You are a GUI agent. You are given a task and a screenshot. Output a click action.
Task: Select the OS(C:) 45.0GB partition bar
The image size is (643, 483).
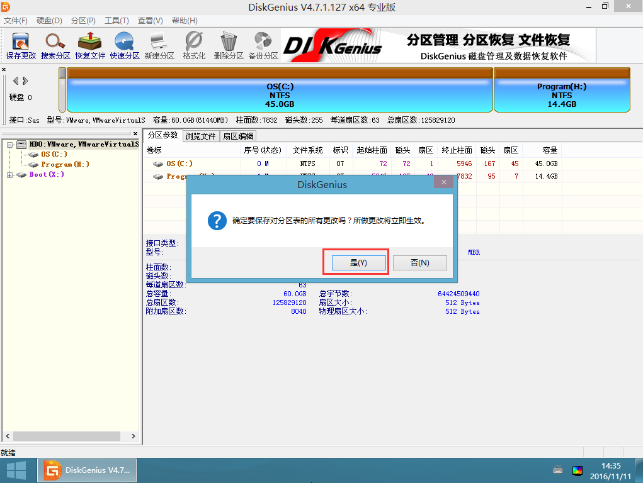point(280,90)
